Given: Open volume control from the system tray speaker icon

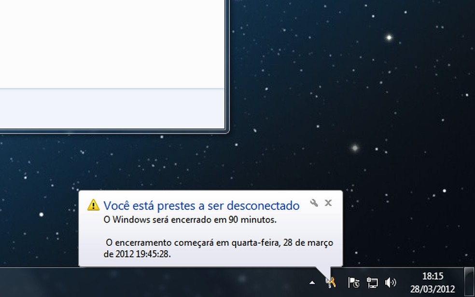Looking at the screenshot, I should 389,282.
